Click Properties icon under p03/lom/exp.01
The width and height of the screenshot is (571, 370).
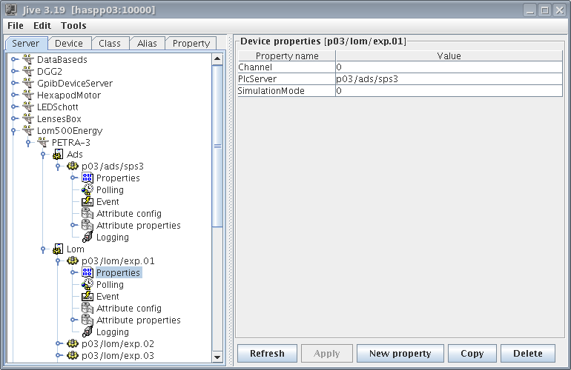coord(88,272)
